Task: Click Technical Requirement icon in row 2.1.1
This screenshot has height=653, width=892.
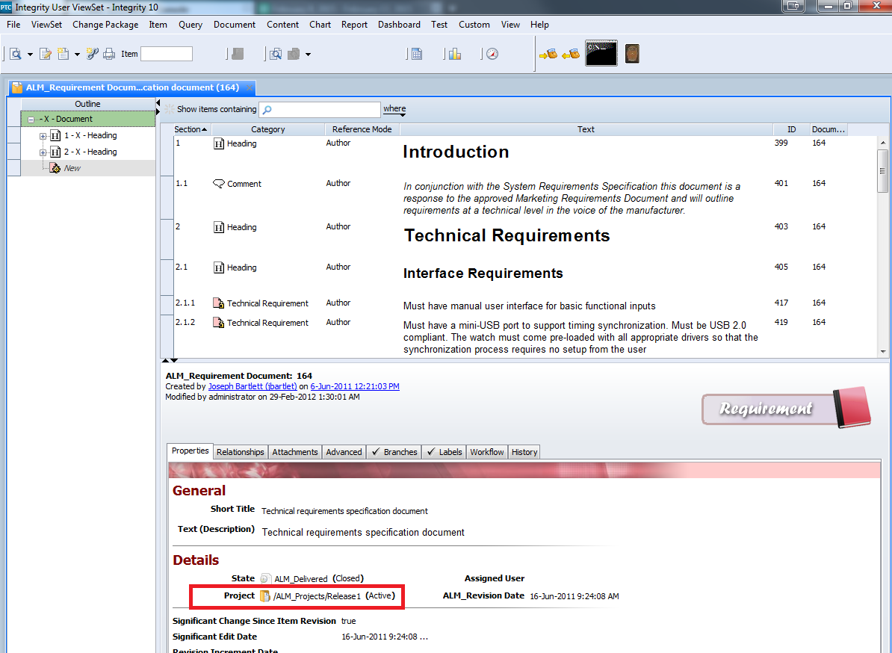Action: 218,303
